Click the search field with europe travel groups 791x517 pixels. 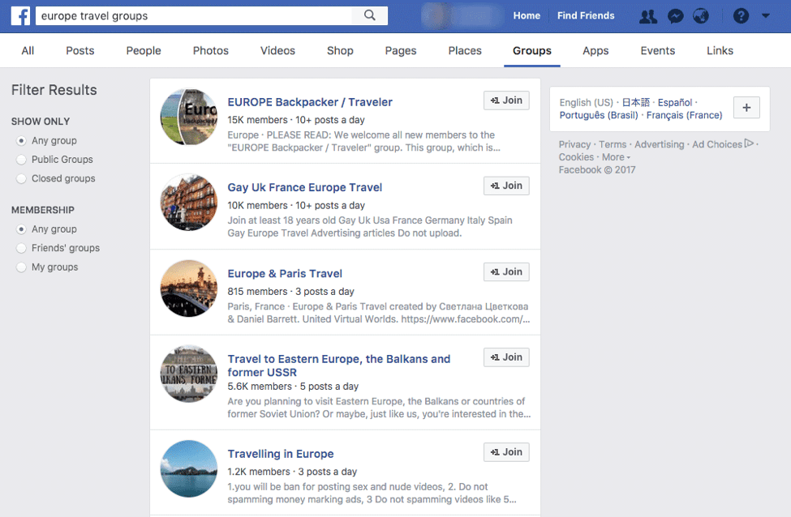pyautogui.click(x=195, y=15)
